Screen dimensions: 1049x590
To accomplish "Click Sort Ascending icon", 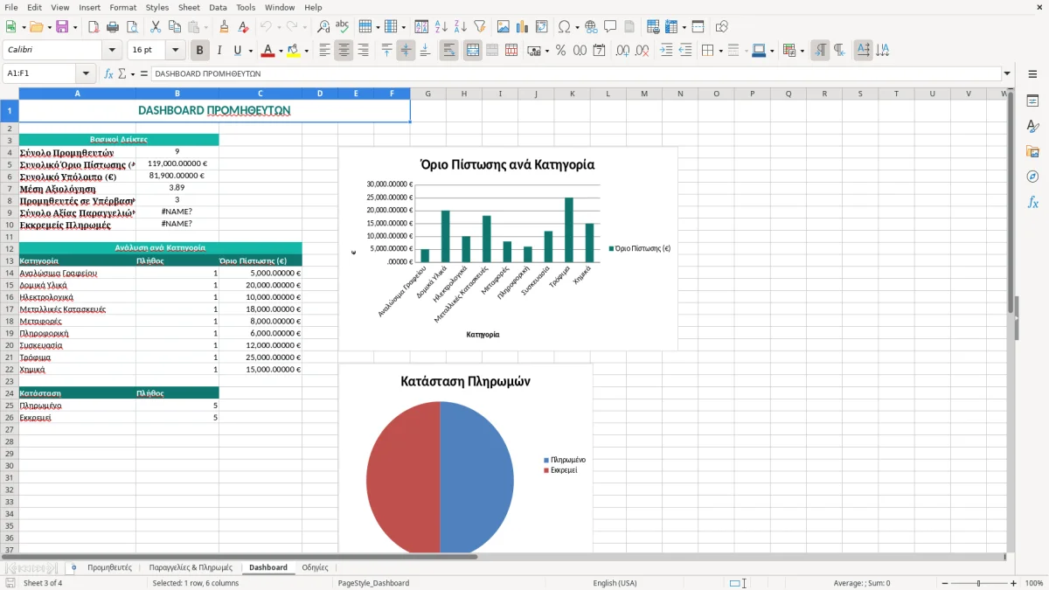I will pyautogui.click(x=441, y=27).
